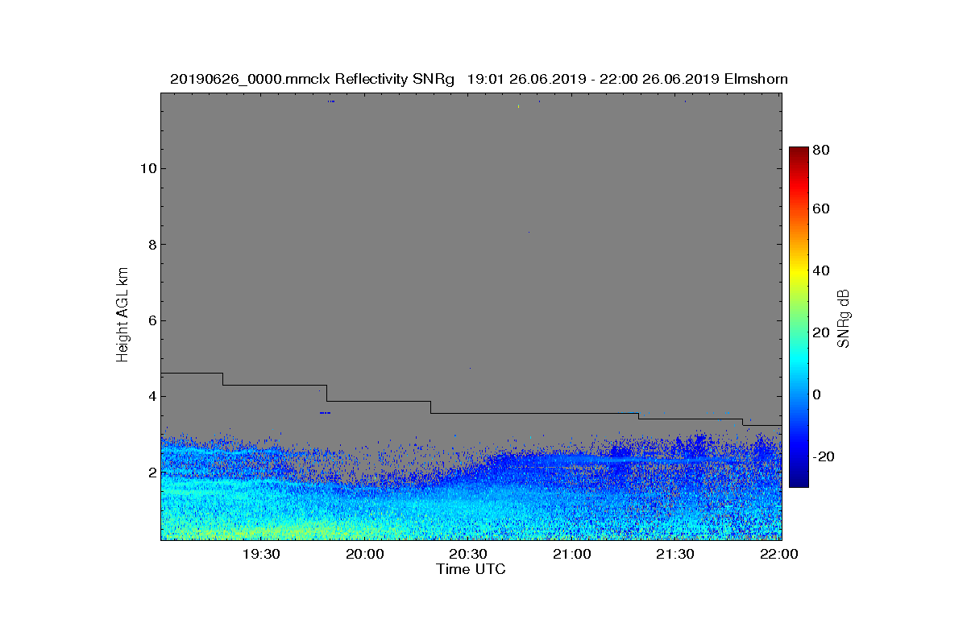Screen dimensions: 967x644
Task: Click the plot title text
Action: click(x=479, y=79)
